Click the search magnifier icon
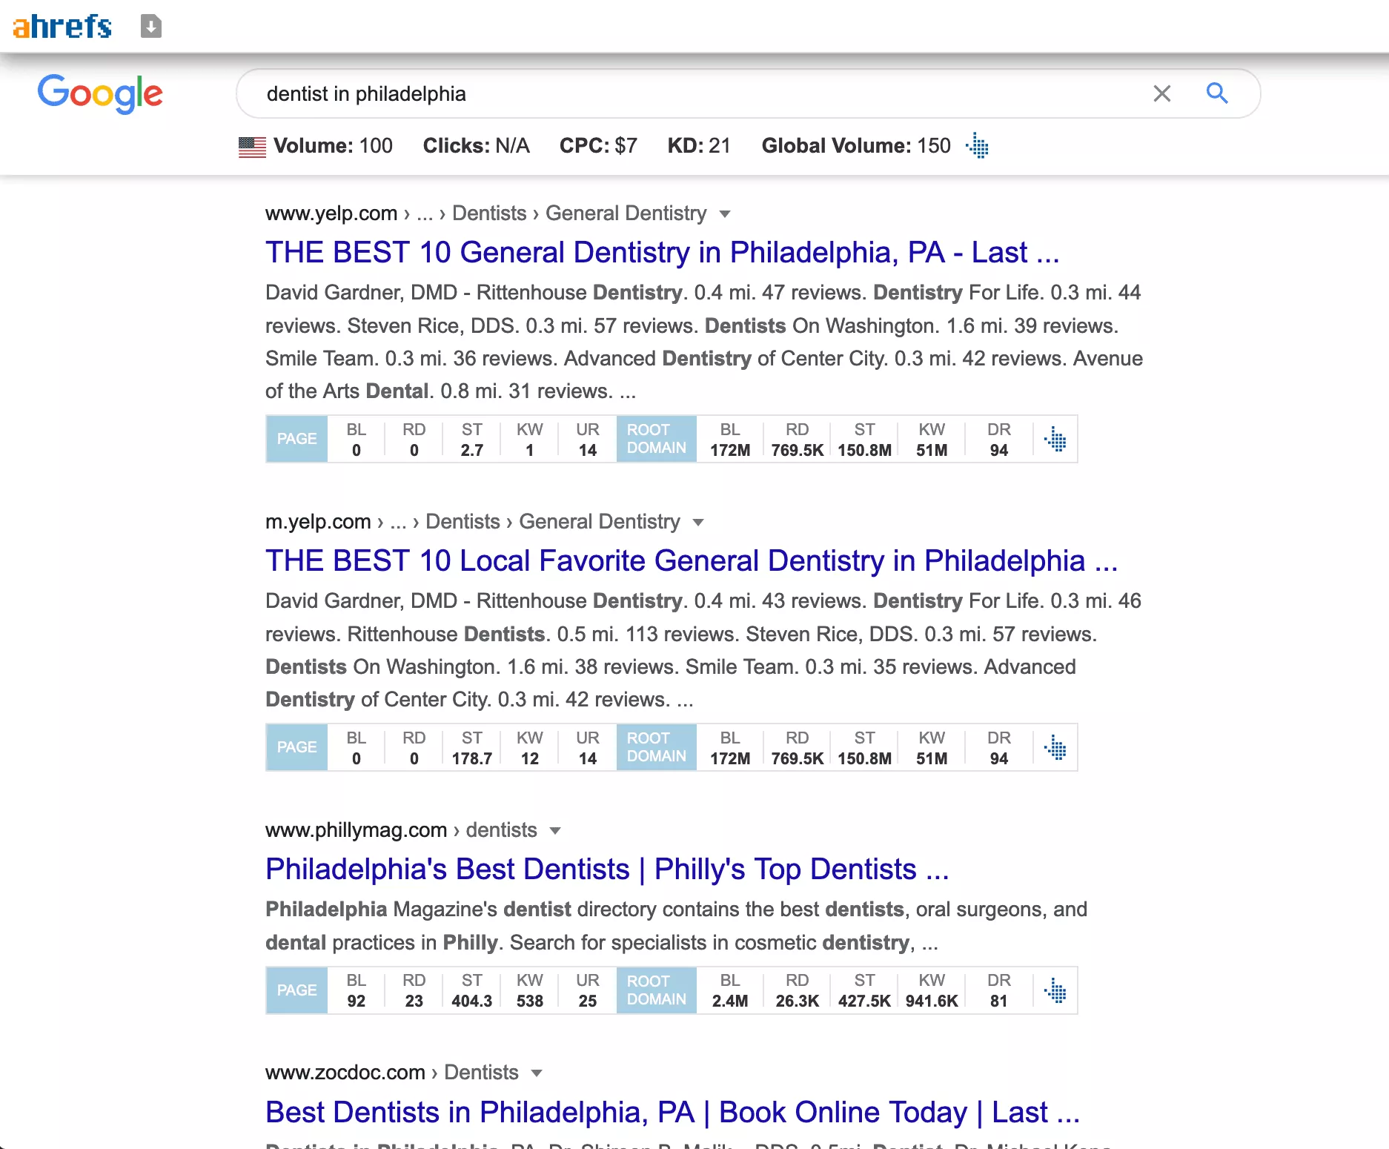Image resolution: width=1389 pixels, height=1149 pixels. (1216, 93)
